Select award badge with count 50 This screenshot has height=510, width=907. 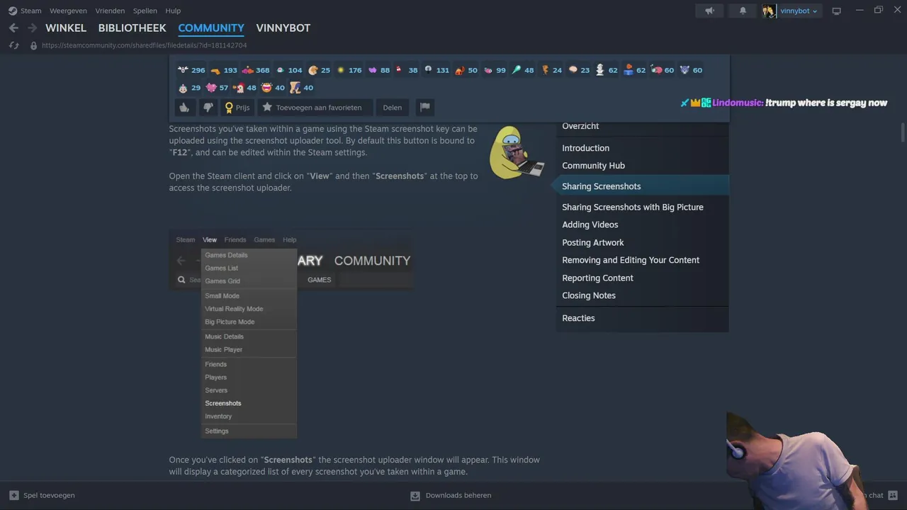466,70
